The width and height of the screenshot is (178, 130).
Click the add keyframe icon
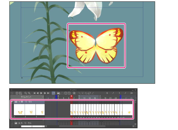80,93
